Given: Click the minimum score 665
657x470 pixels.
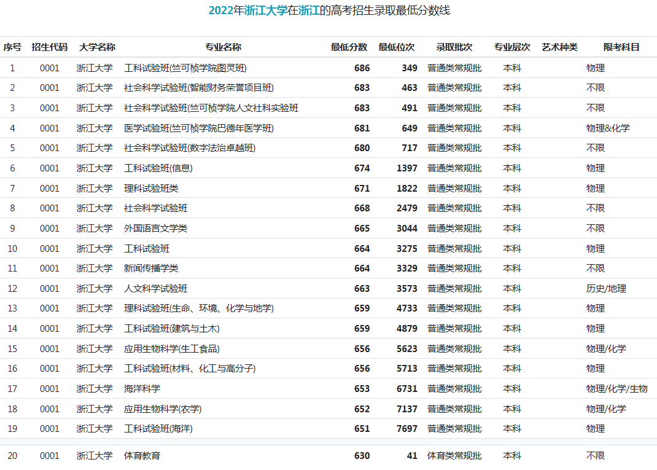Looking at the screenshot, I should tap(362, 229).
